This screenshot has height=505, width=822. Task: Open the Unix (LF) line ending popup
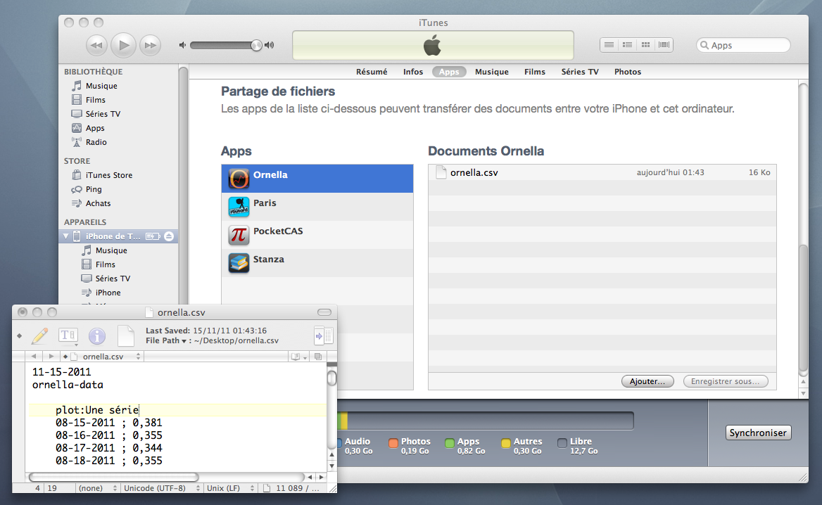230,488
